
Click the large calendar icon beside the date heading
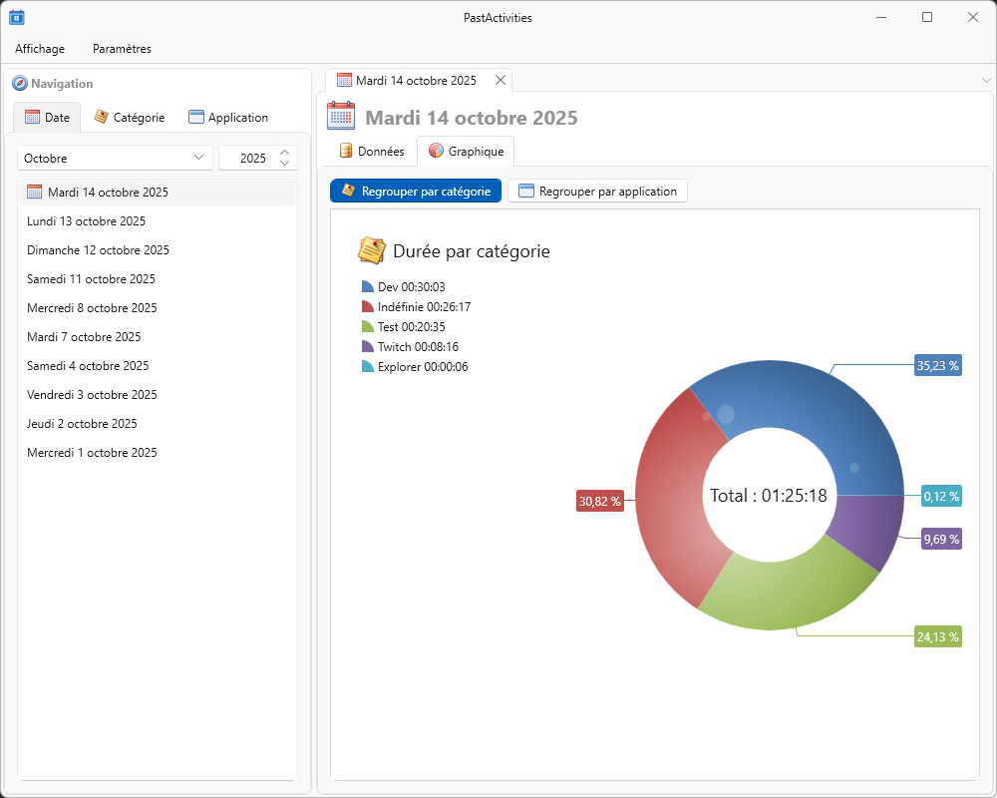coord(341,117)
